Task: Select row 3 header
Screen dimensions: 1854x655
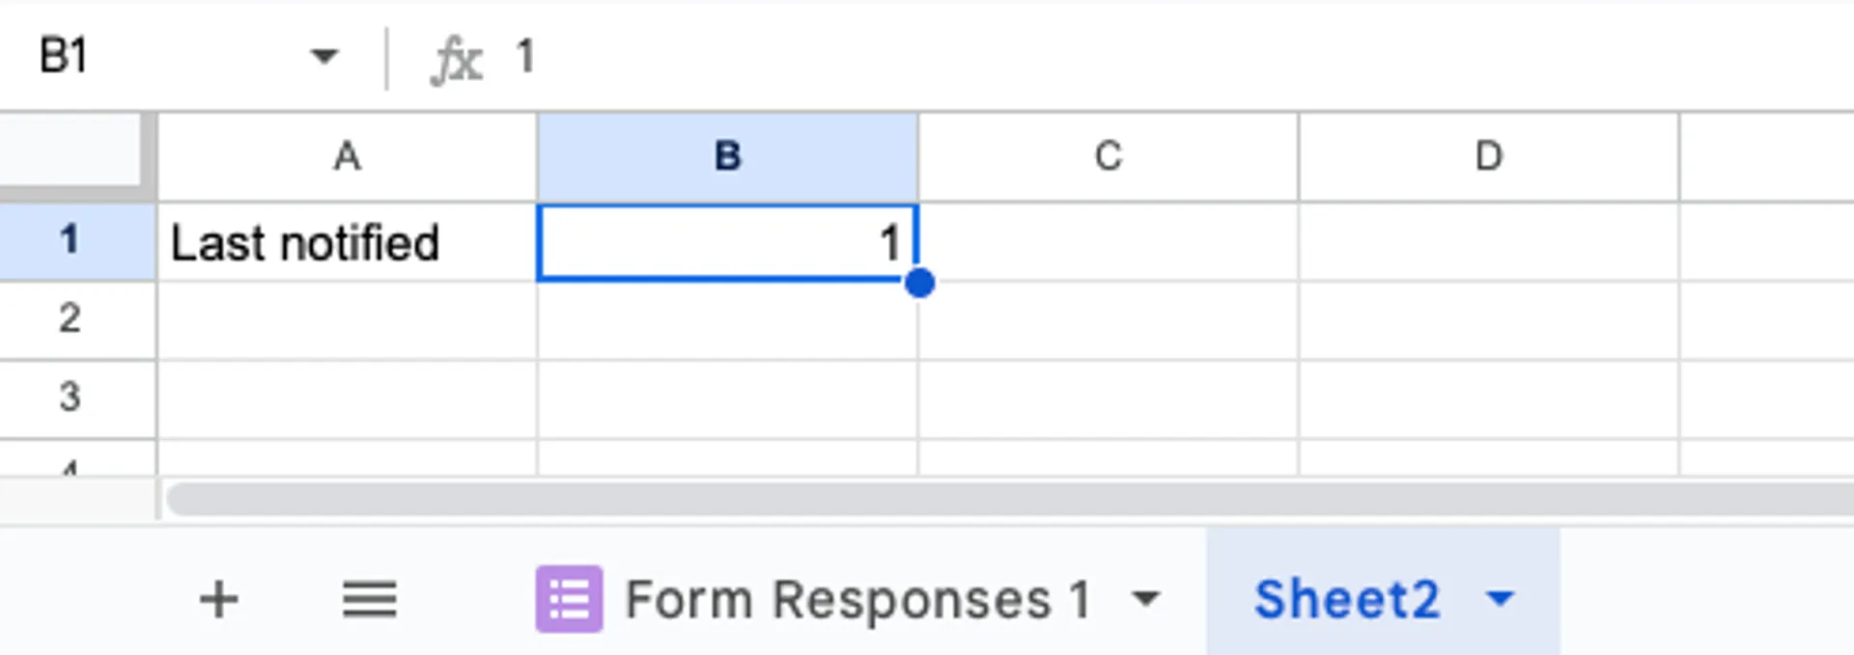Action: (70, 396)
